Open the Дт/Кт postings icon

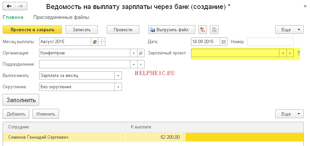(203, 30)
